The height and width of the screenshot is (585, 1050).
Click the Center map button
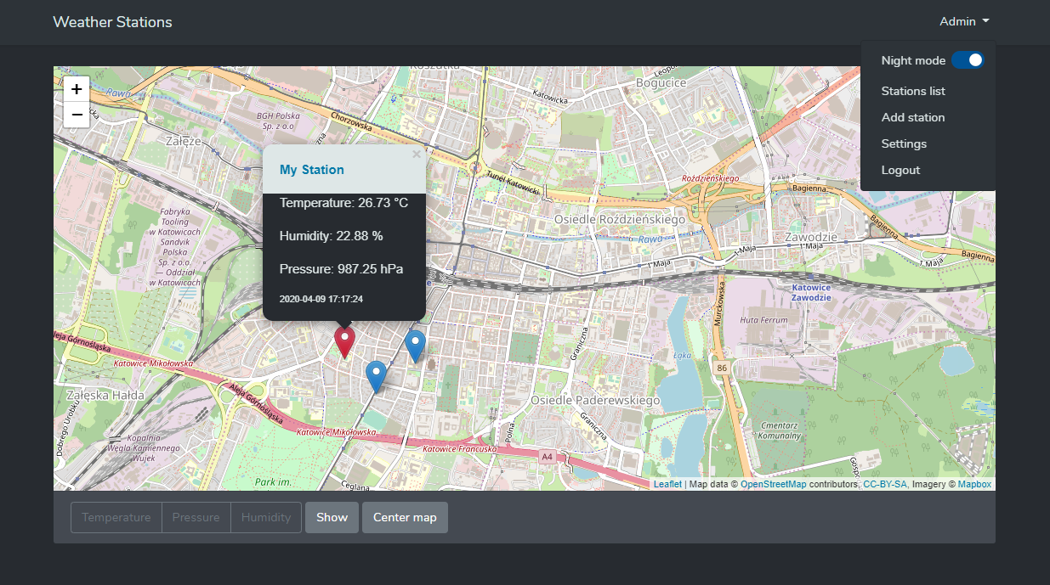(405, 517)
